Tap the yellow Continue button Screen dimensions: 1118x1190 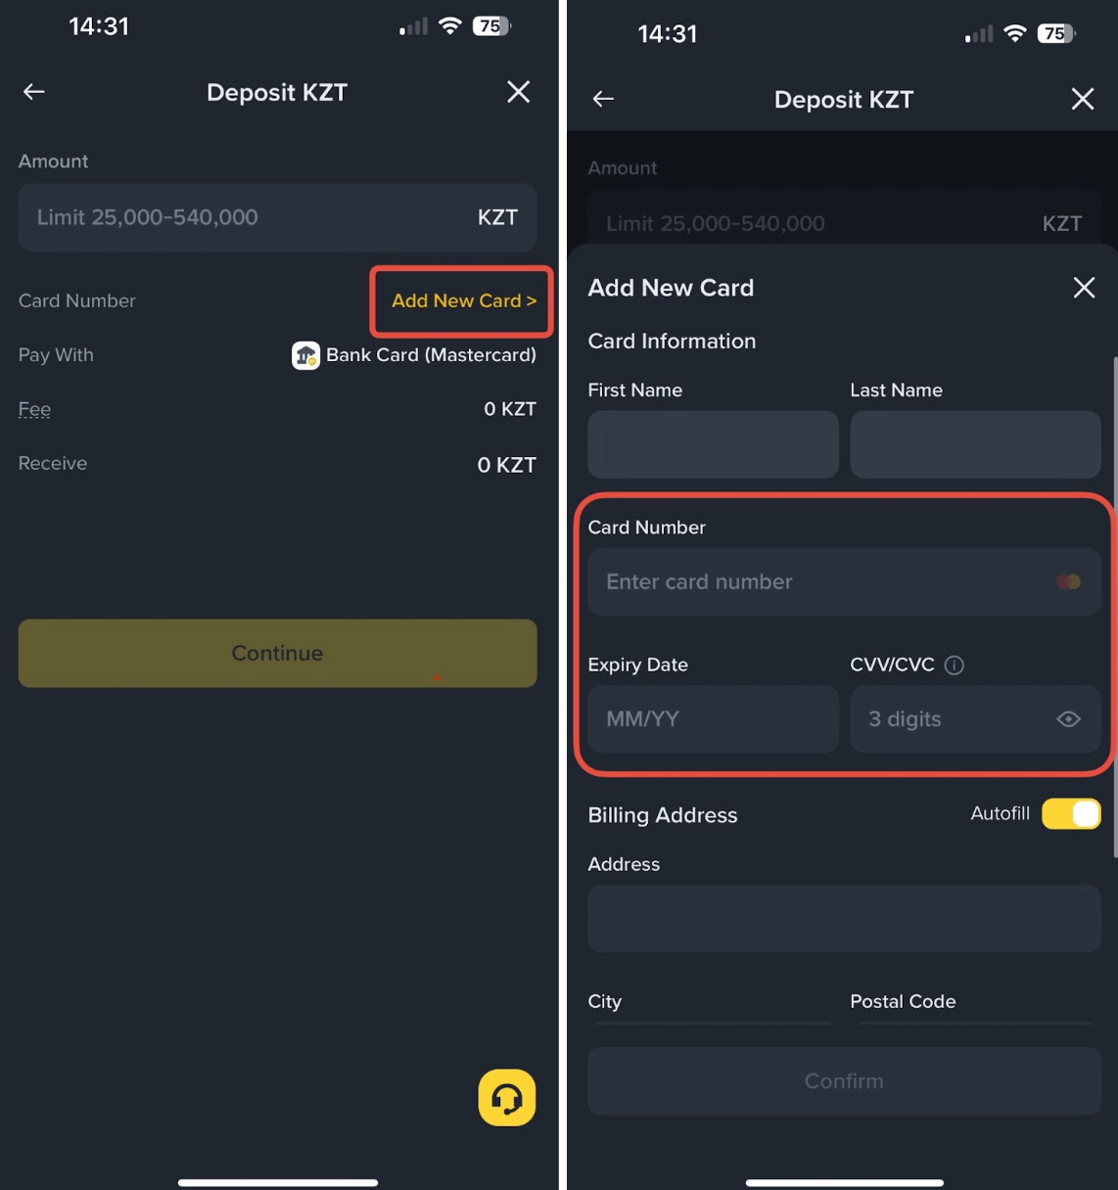tap(277, 653)
